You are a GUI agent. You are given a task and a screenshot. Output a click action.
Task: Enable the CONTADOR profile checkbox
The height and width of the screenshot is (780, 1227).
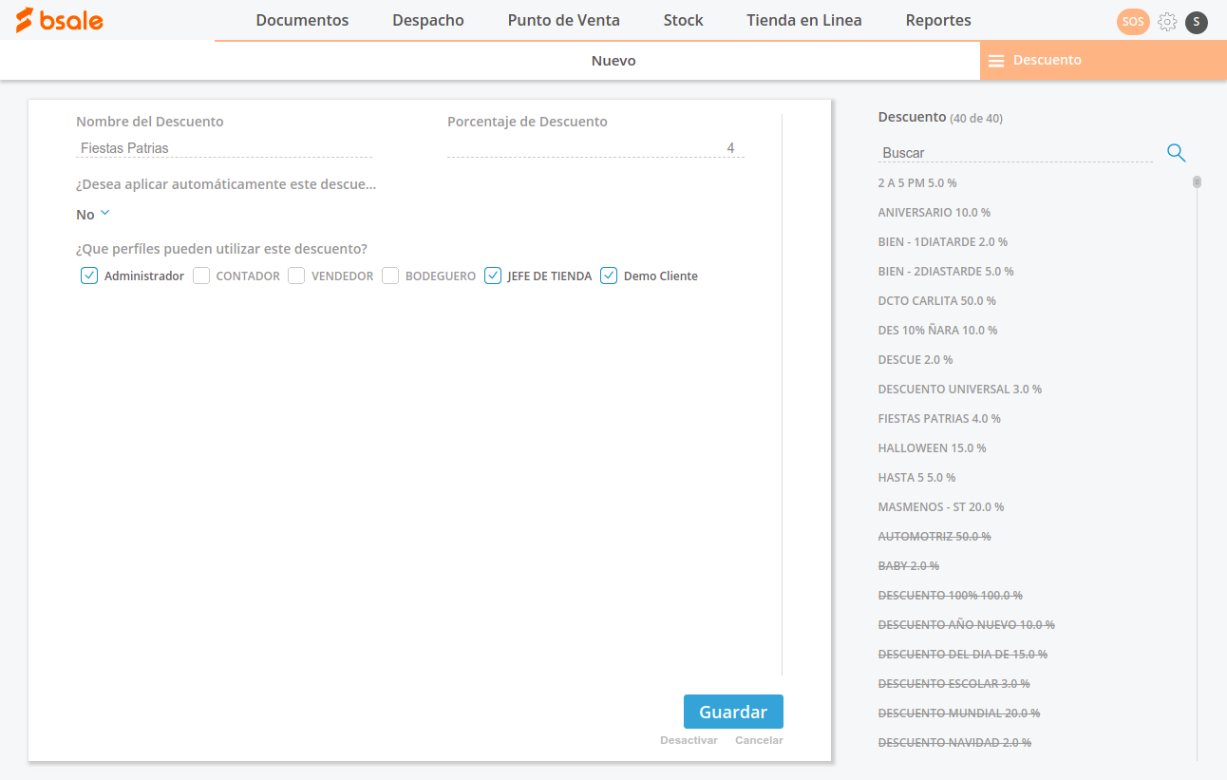click(x=201, y=276)
